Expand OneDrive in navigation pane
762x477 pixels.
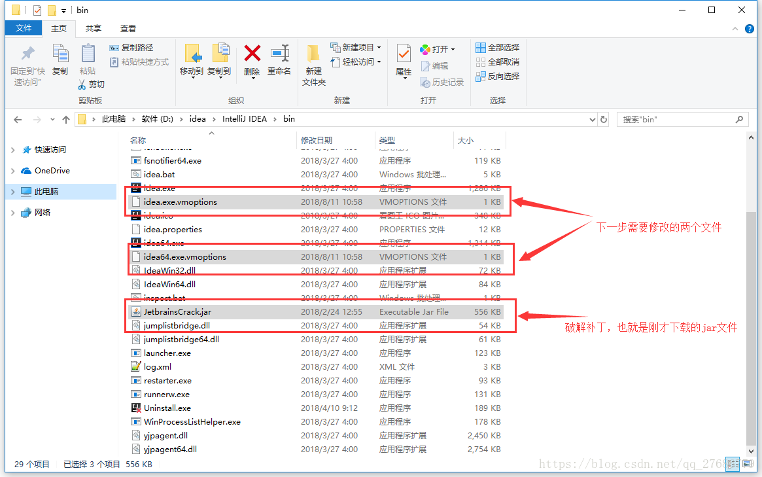(12, 171)
